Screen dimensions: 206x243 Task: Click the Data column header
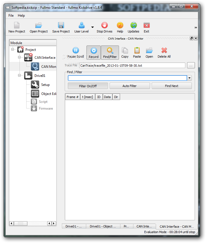pos(107,97)
